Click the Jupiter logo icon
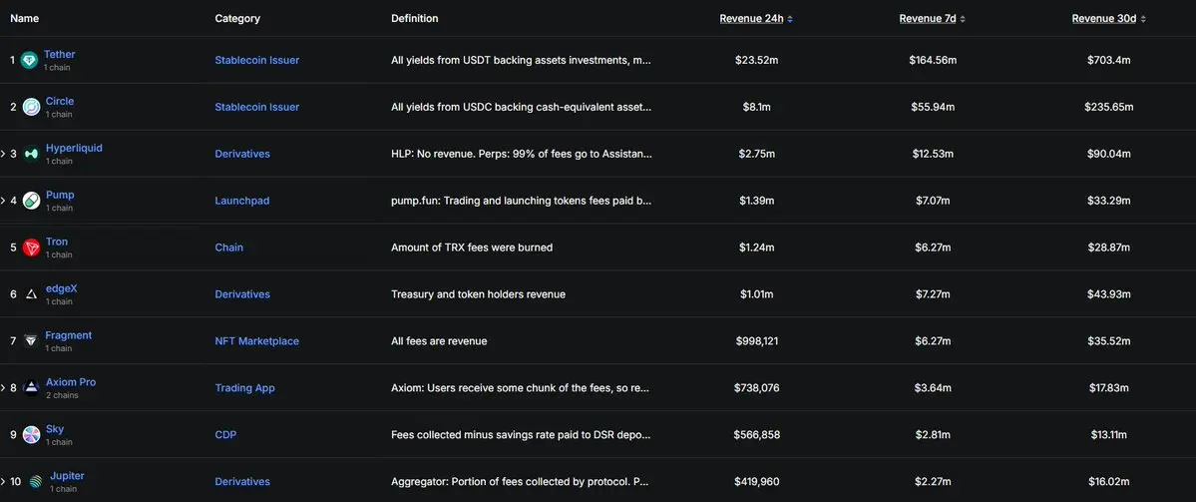Image resolution: width=1196 pixels, height=502 pixels. pos(35,482)
